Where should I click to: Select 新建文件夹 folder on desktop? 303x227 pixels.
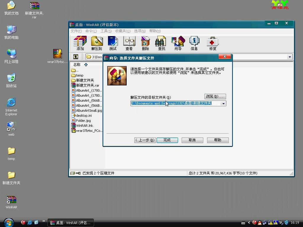click(12, 178)
